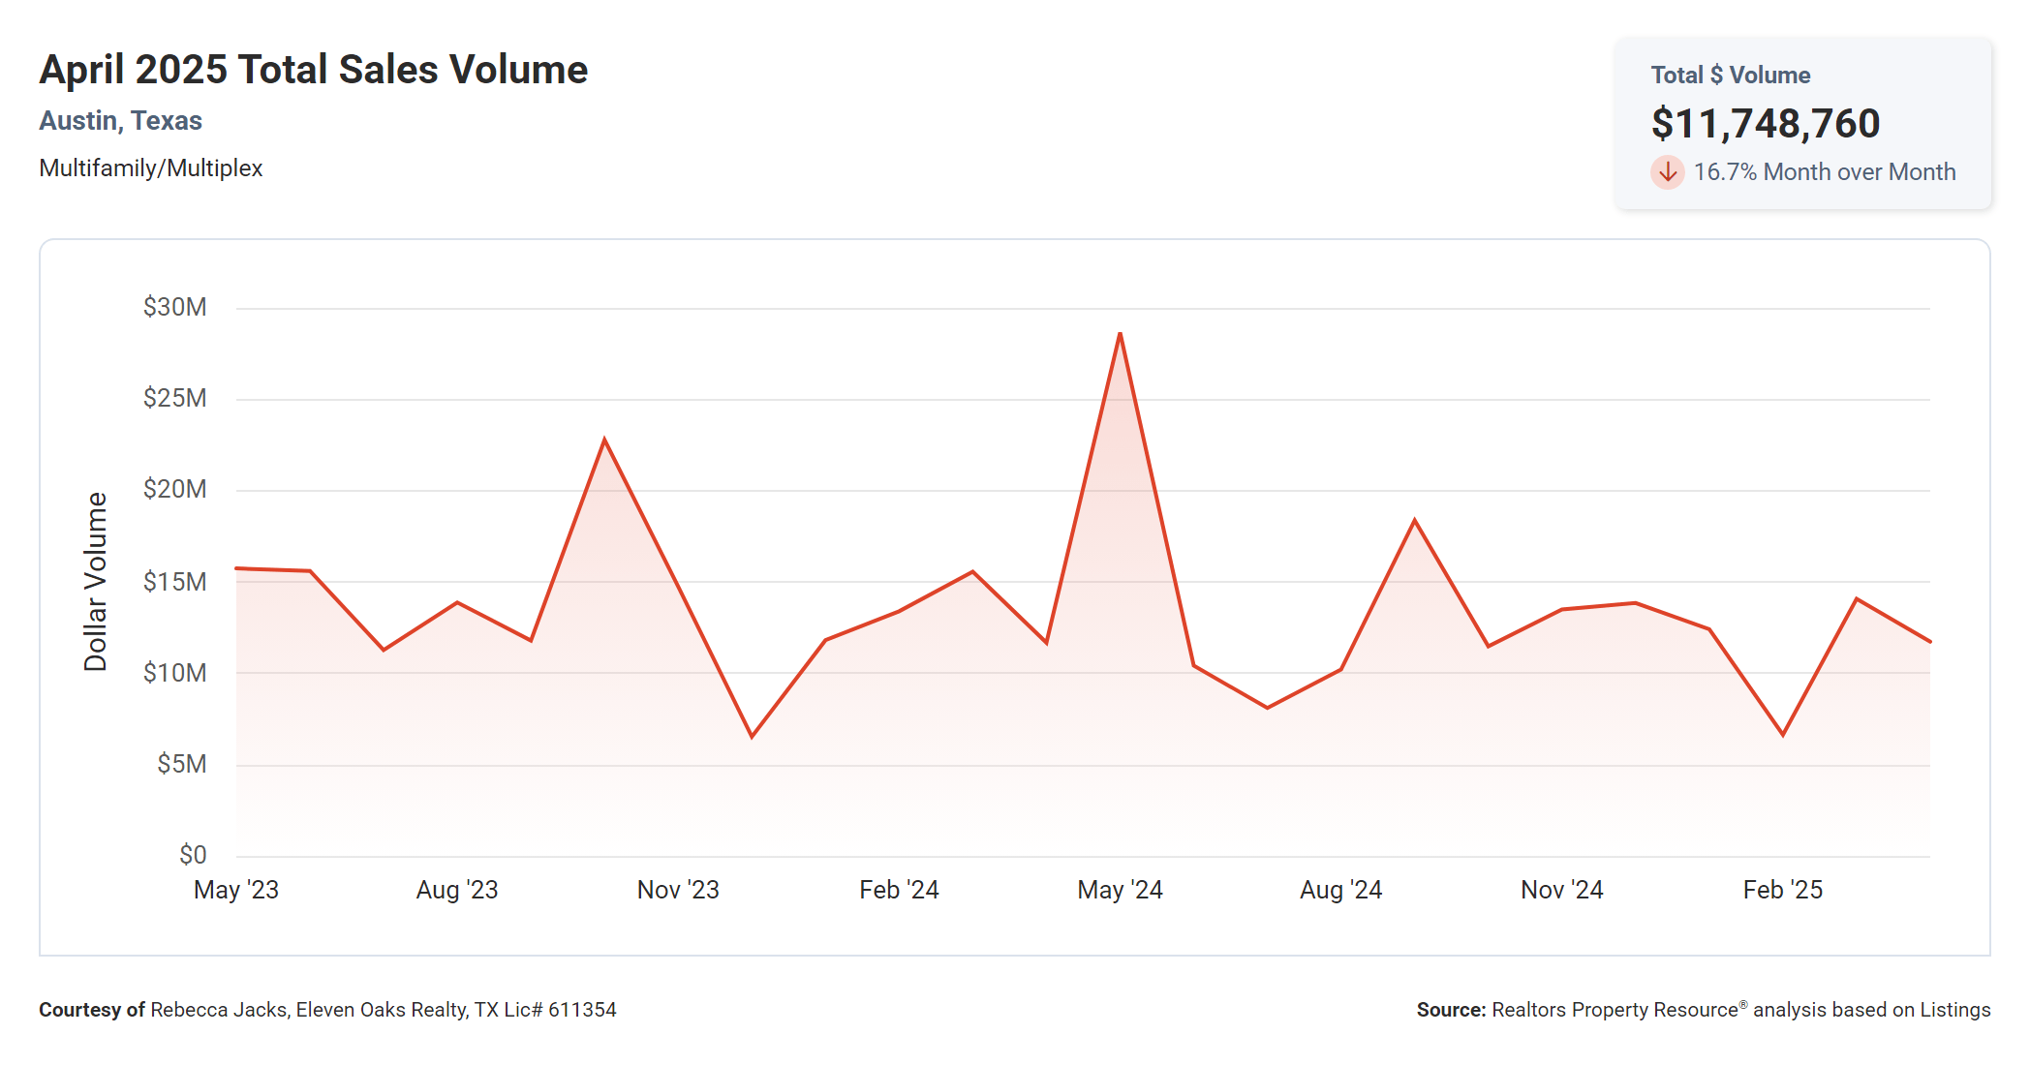Image resolution: width=2030 pixels, height=1065 pixels.
Task: Click the Aug '24 x-axis label
Action: click(1340, 890)
